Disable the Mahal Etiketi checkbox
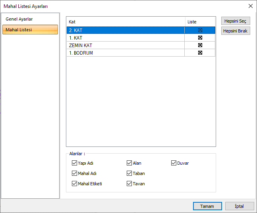Image resolution: width=257 pixels, height=213 pixels. pyautogui.click(x=74, y=184)
